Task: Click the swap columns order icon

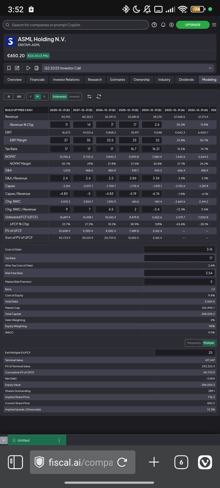Action: tap(90, 97)
